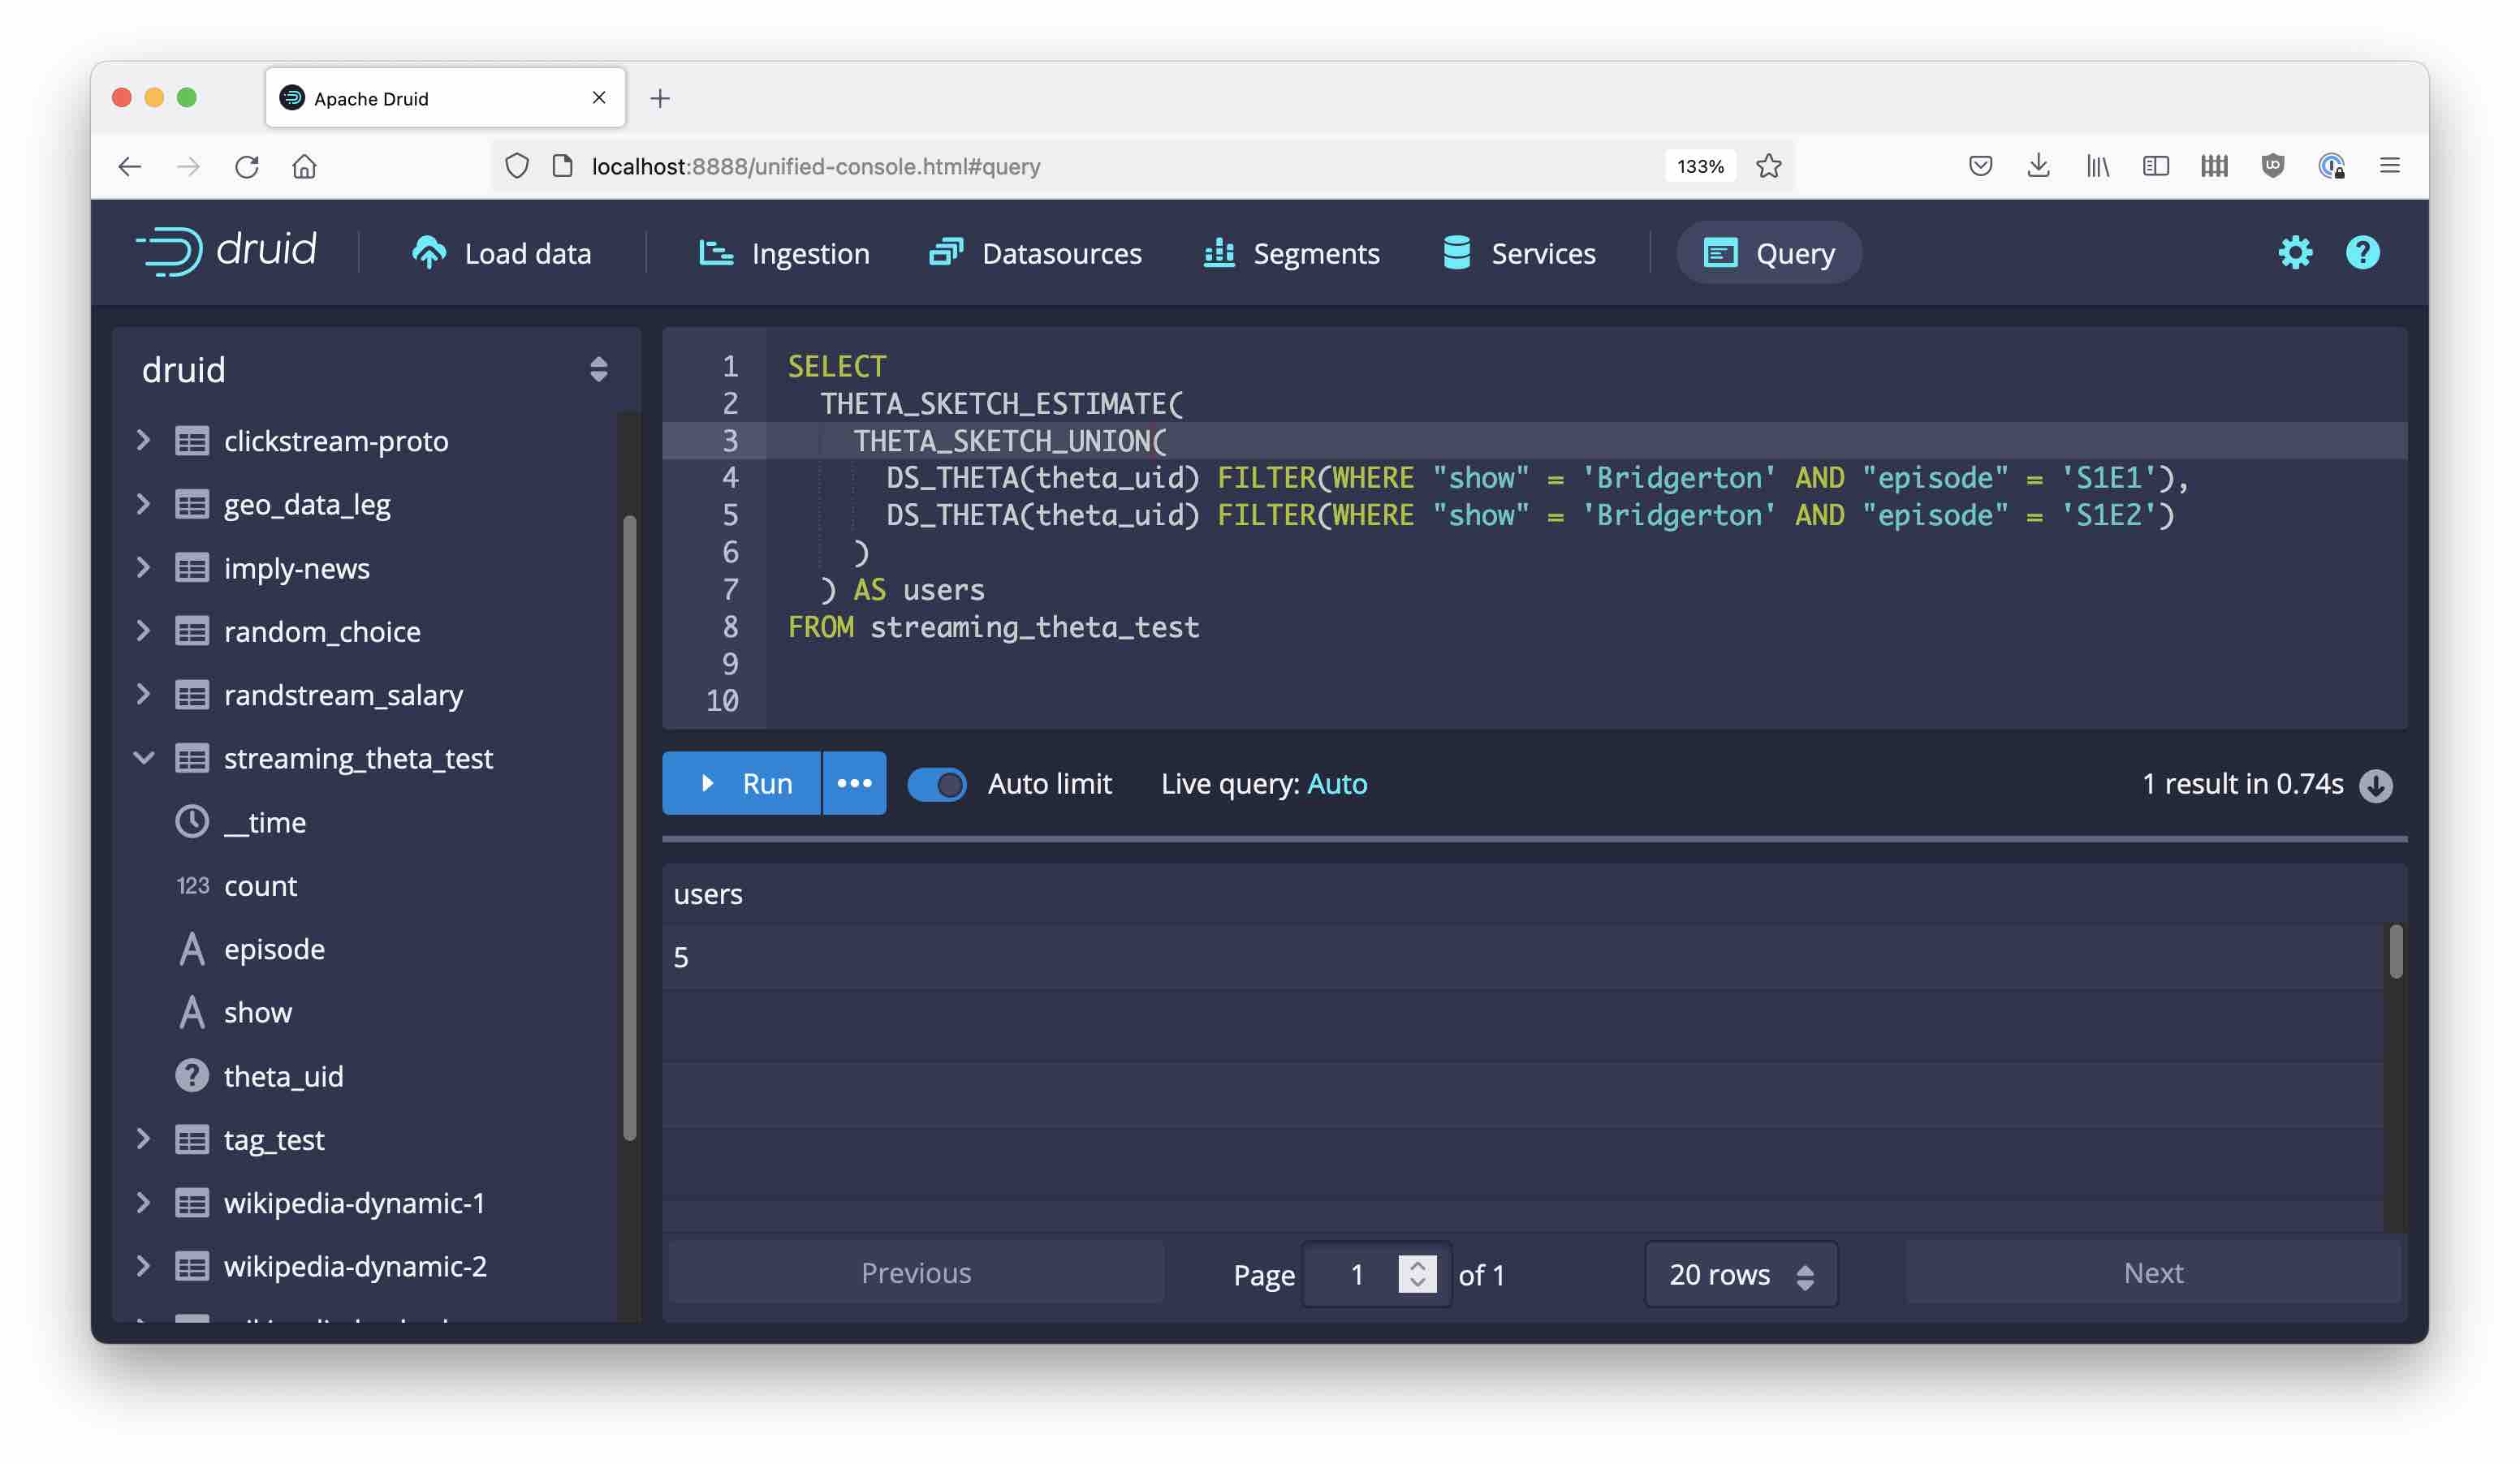
Task: Click the Live query Auto link
Action: [1336, 785]
